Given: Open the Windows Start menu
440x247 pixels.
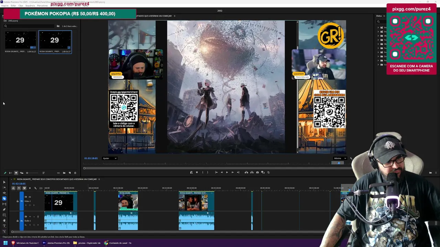Looking at the screenshot, I should [5, 243].
